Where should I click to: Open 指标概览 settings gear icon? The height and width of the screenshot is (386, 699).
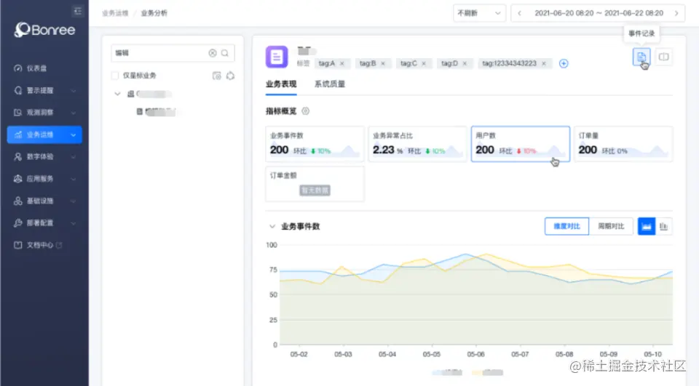point(305,111)
